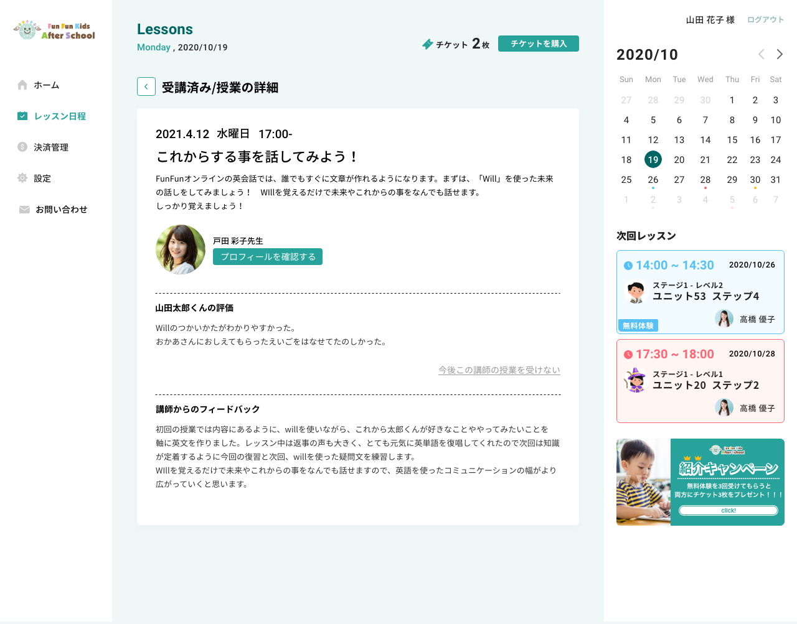
Task: Click プロフィールを確認する button
Action: (268, 257)
